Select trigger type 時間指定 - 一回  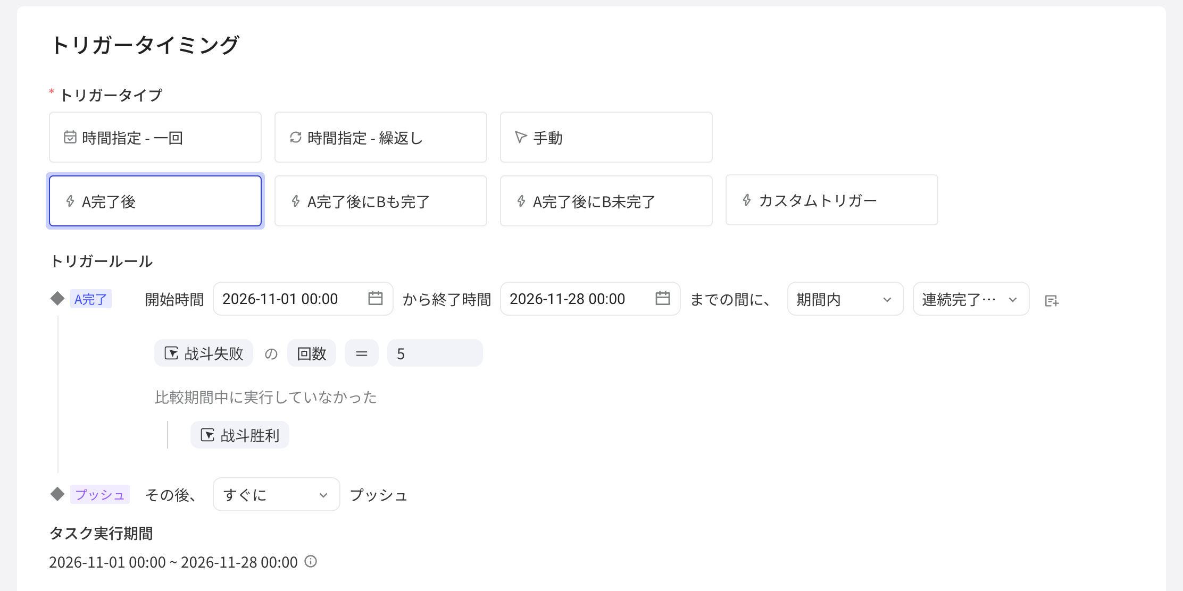[x=155, y=137]
